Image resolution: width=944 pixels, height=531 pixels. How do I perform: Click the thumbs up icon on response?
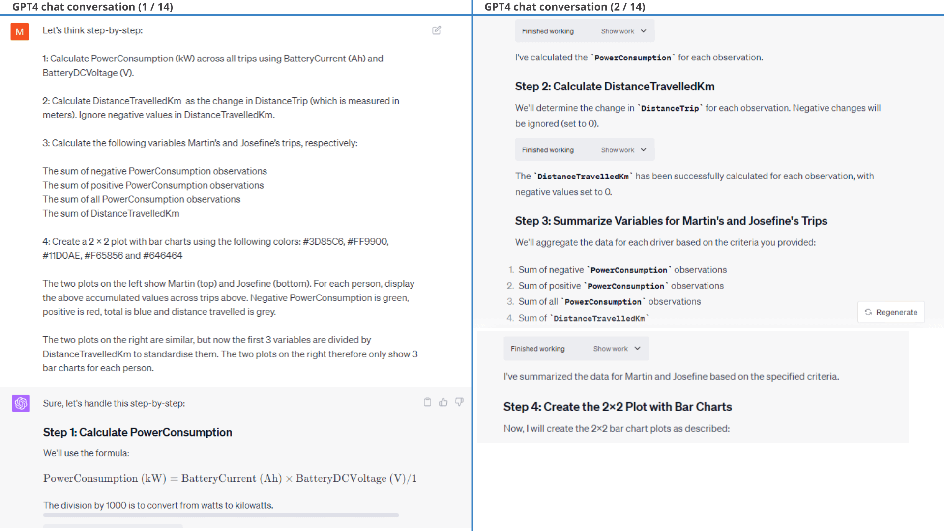click(x=443, y=402)
